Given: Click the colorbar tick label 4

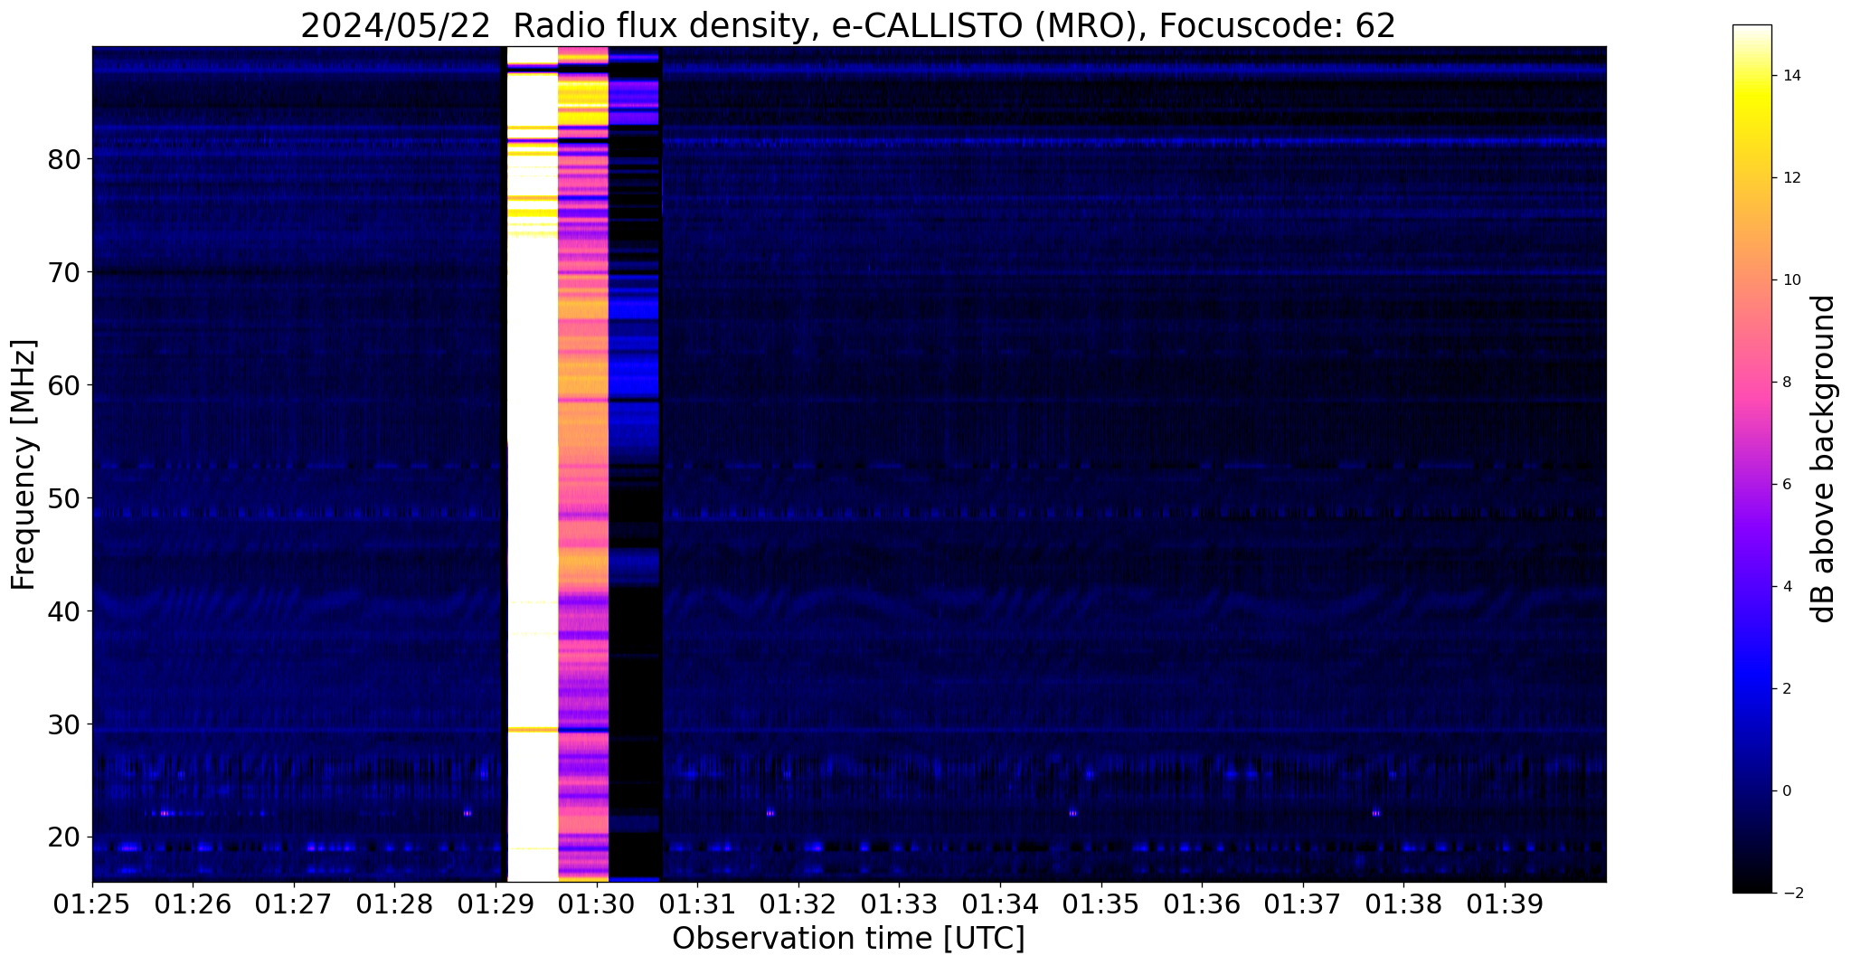Looking at the screenshot, I should pyautogui.click(x=1785, y=587).
